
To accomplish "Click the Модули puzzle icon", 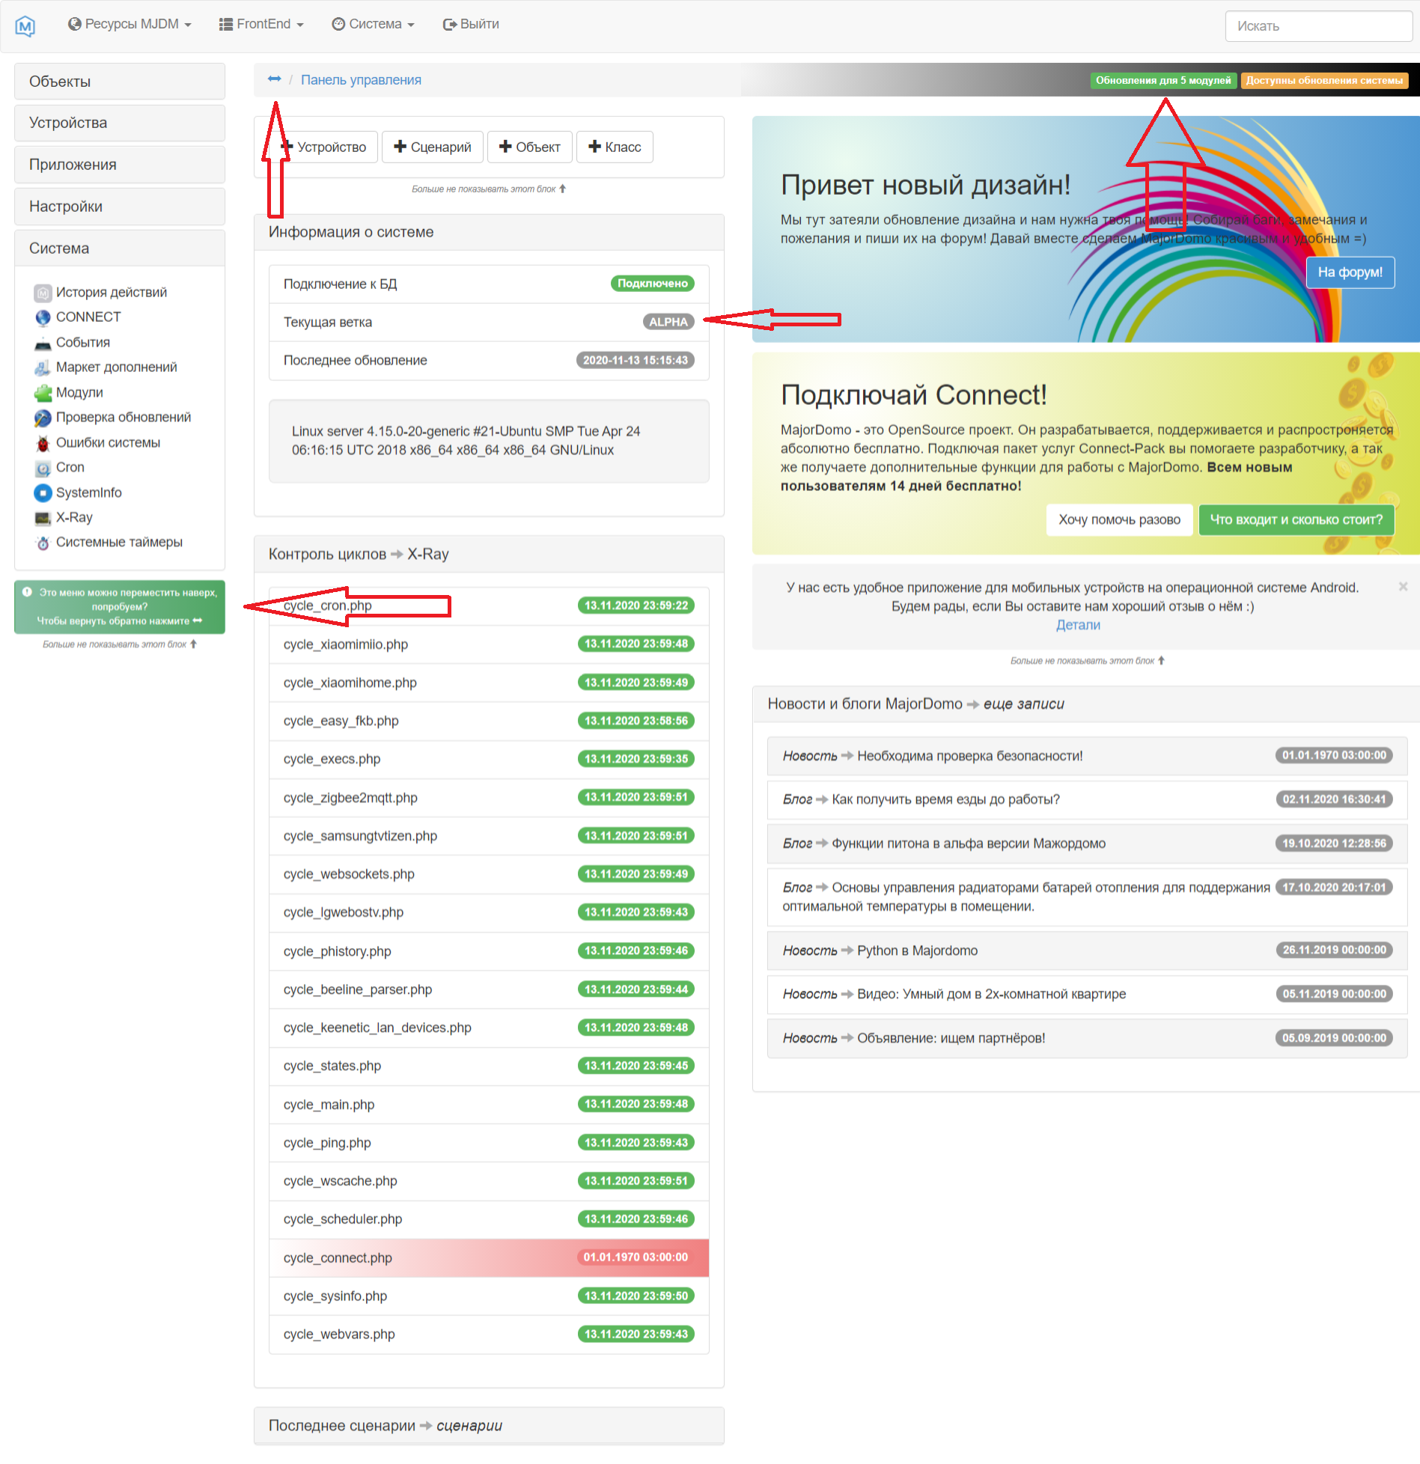I will tap(43, 393).
